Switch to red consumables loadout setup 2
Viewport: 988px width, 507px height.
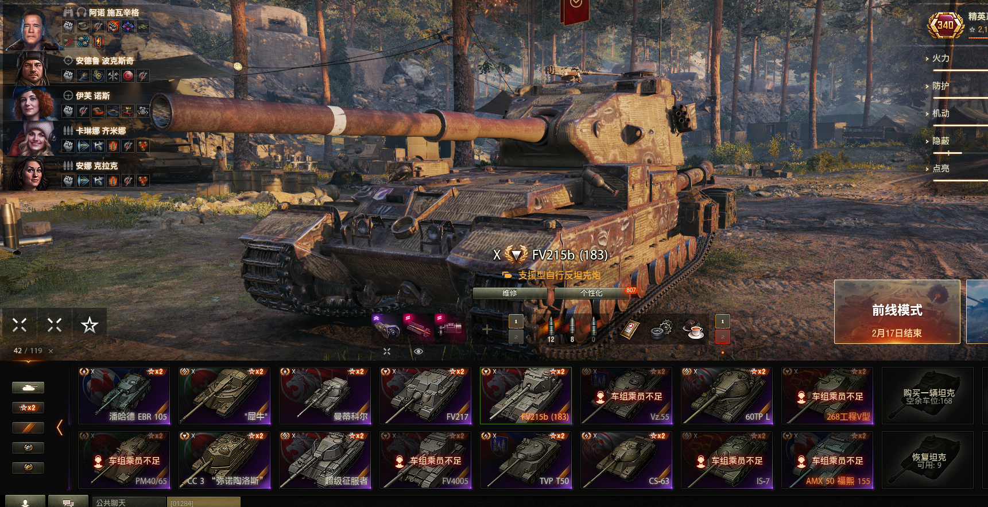point(722,337)
